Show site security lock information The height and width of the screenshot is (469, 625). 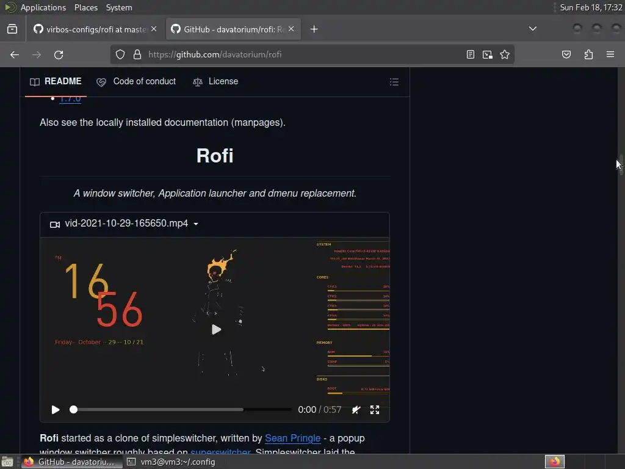pos(137,54)
